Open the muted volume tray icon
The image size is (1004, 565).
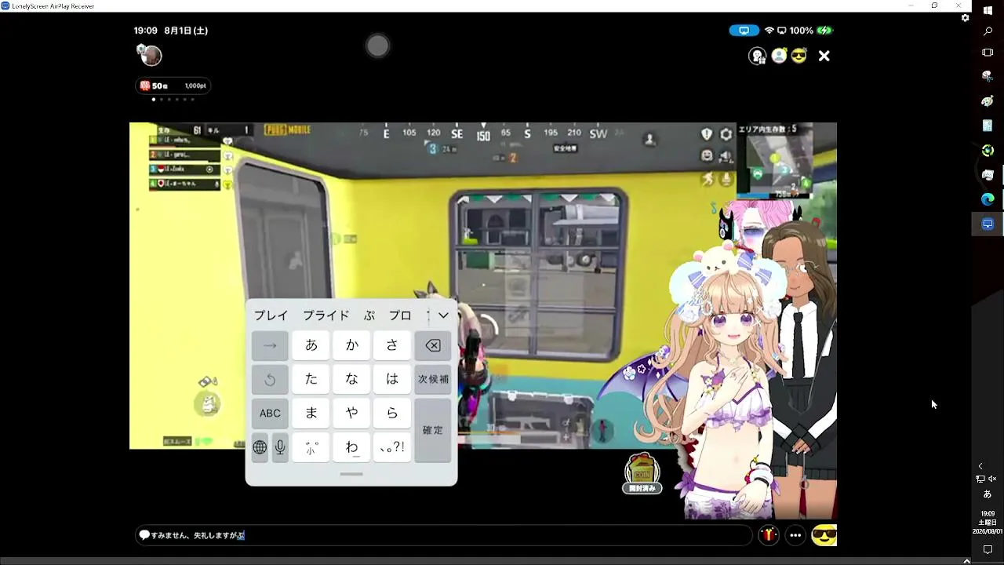992,479
